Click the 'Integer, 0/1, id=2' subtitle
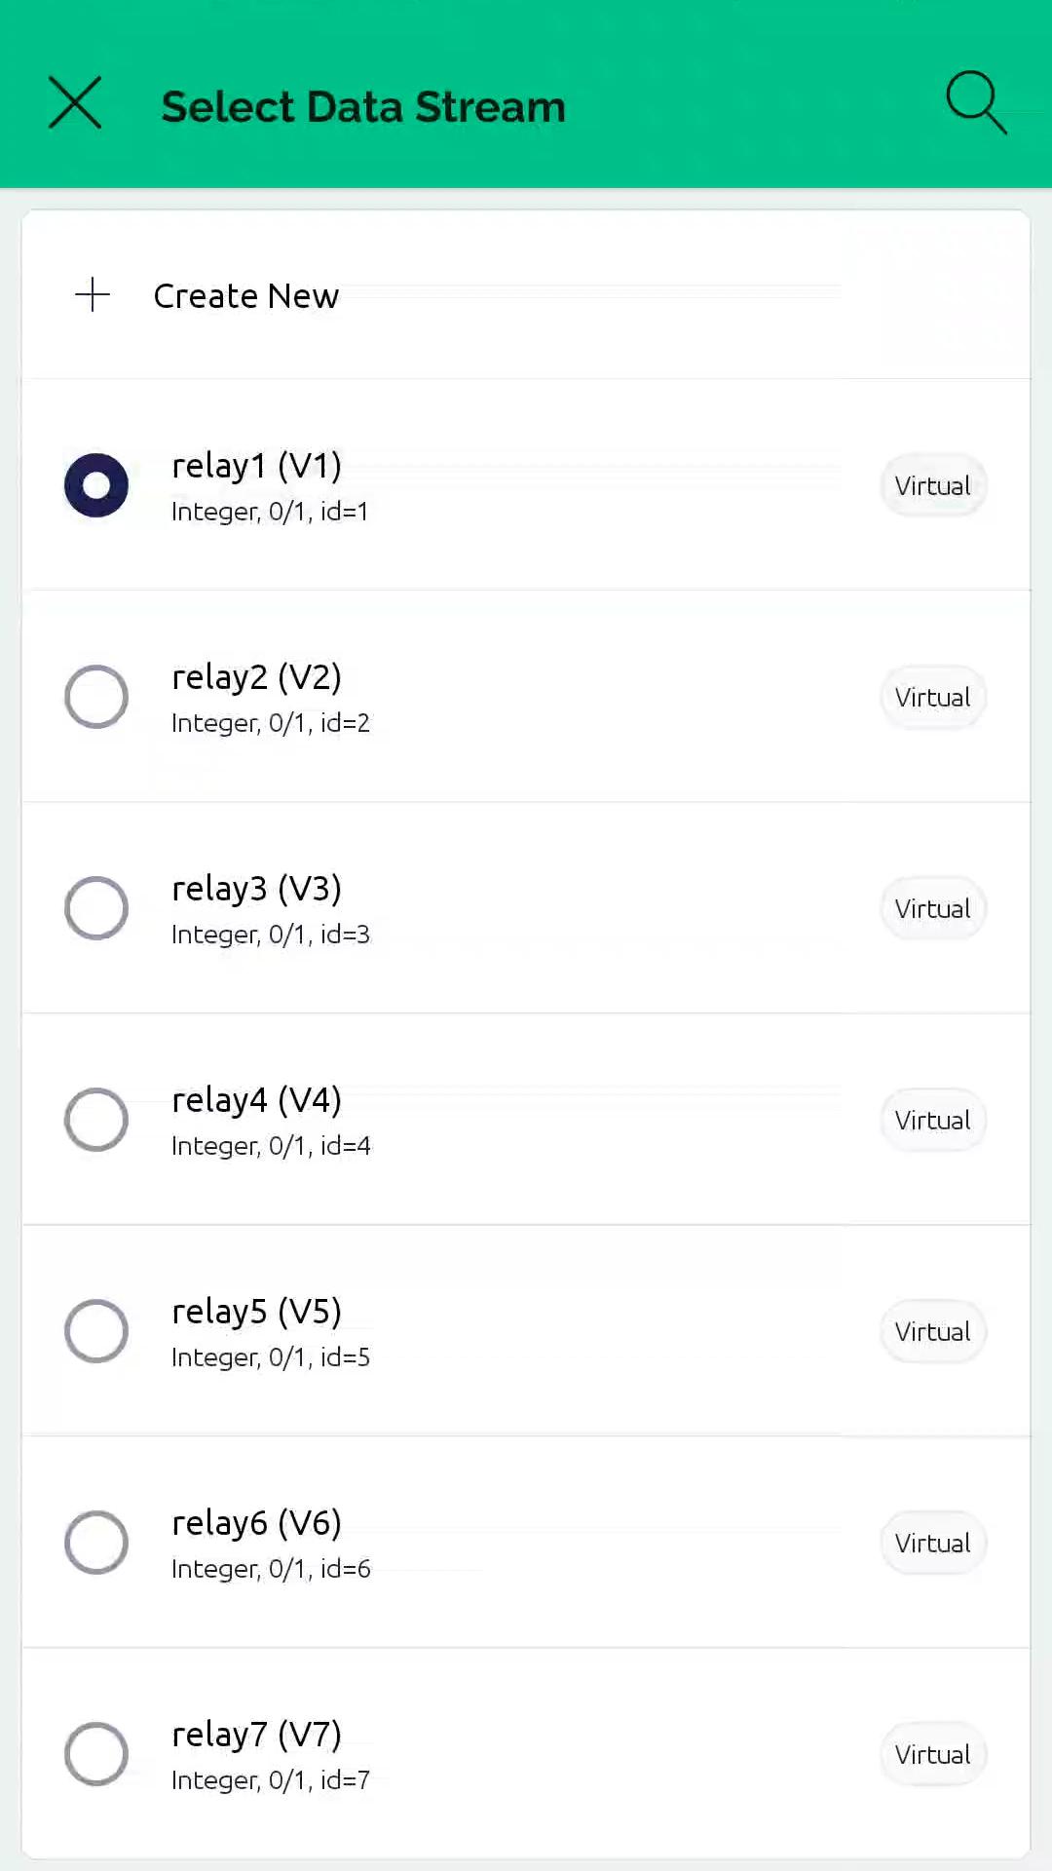1052x1871 pixels. 271,723
